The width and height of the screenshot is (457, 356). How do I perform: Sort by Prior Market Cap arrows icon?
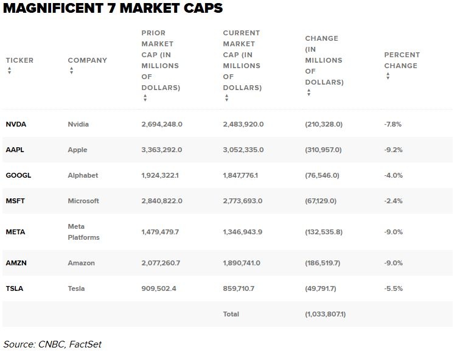pyautogui.click(x=145, y=98)
